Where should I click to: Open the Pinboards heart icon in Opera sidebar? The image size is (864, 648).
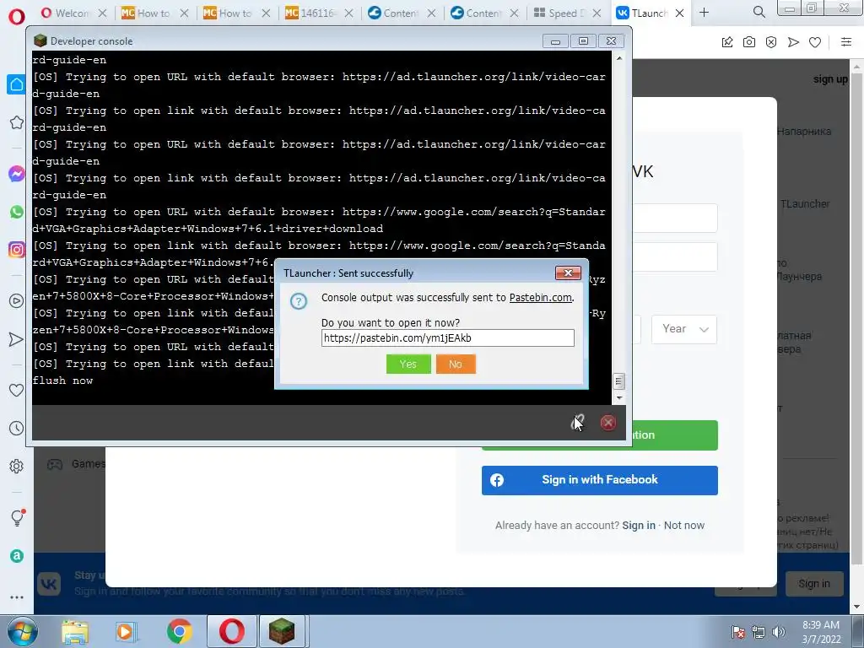(x=17, y=390)
